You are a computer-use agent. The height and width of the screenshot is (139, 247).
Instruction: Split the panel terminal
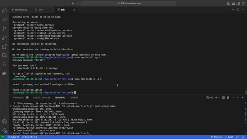[223, 98]
